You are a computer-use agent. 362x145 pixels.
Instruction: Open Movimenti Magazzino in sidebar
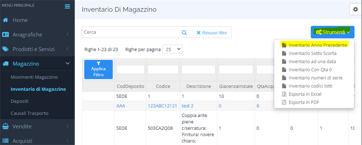pos(34,77)
